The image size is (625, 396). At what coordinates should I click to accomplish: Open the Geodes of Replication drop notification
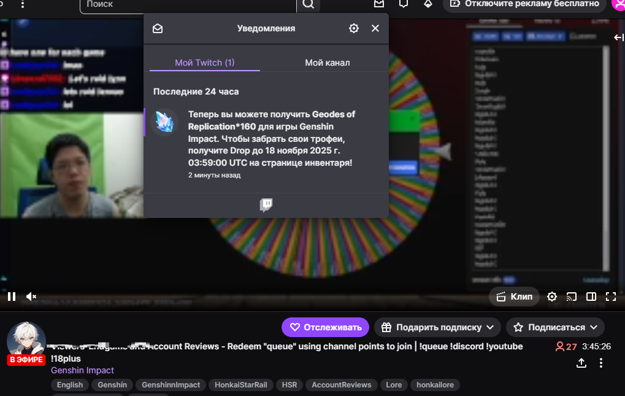tap(266, 144)
